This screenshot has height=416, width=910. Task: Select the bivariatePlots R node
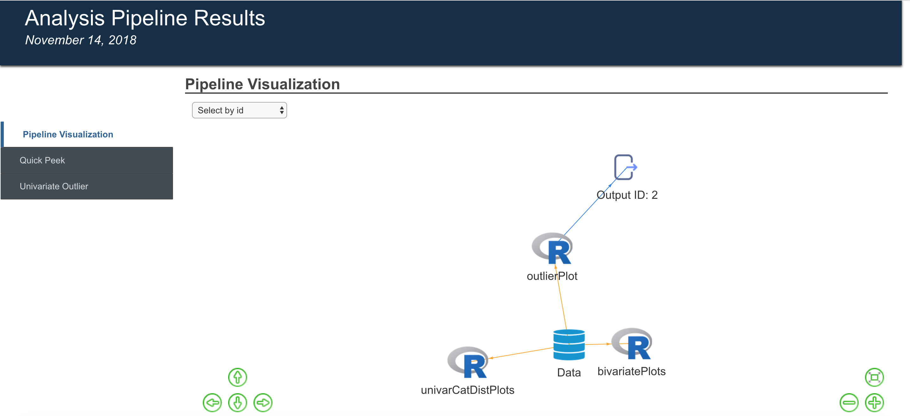pos(632,344)
